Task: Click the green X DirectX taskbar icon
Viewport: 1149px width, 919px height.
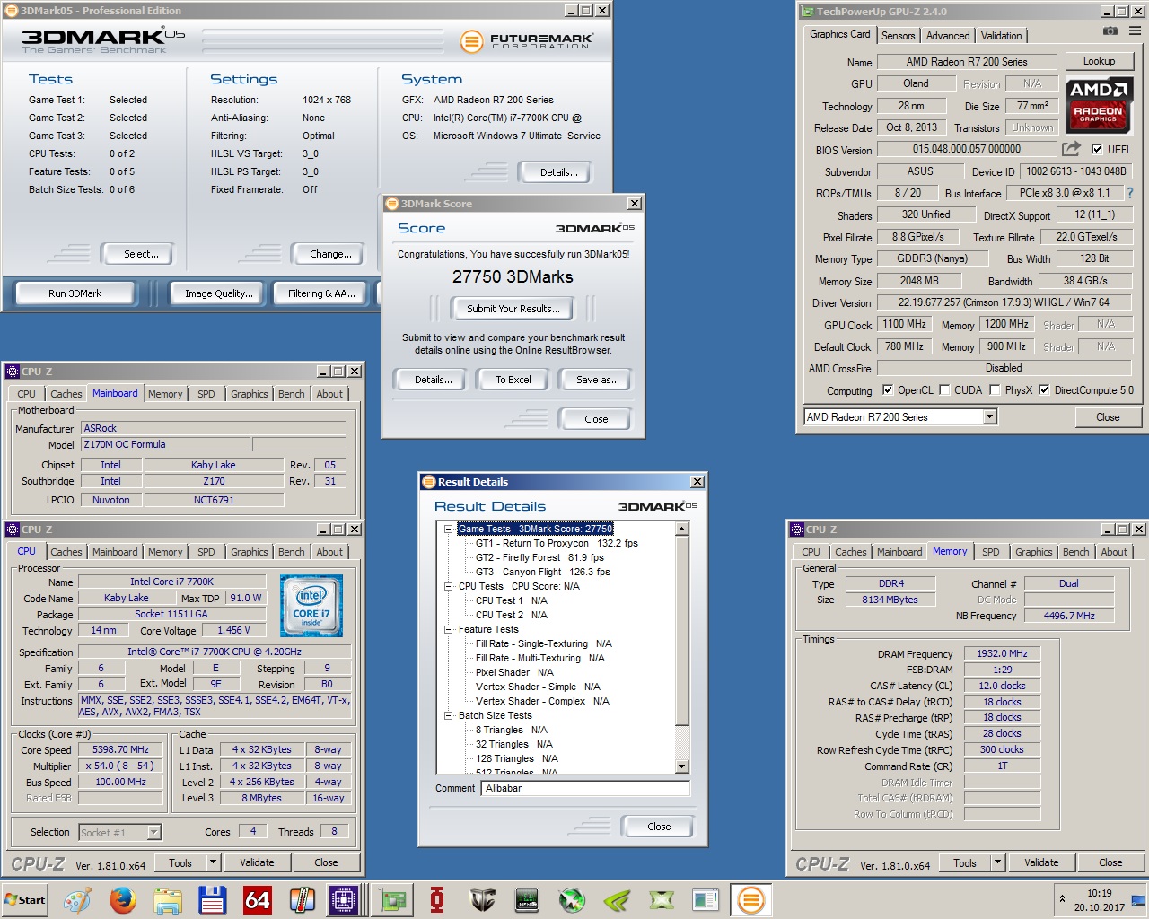Action: pyautogui.click(x=662, y=900)
